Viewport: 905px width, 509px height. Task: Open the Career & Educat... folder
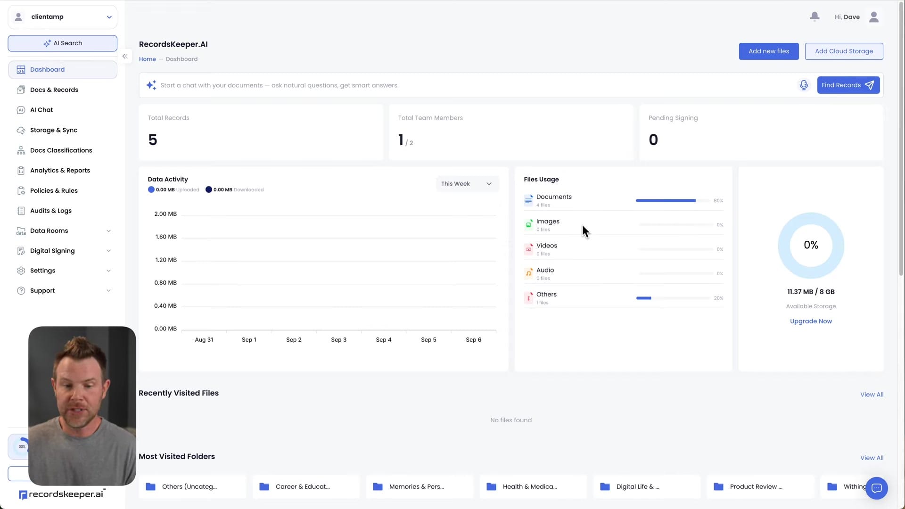[306, 487]
